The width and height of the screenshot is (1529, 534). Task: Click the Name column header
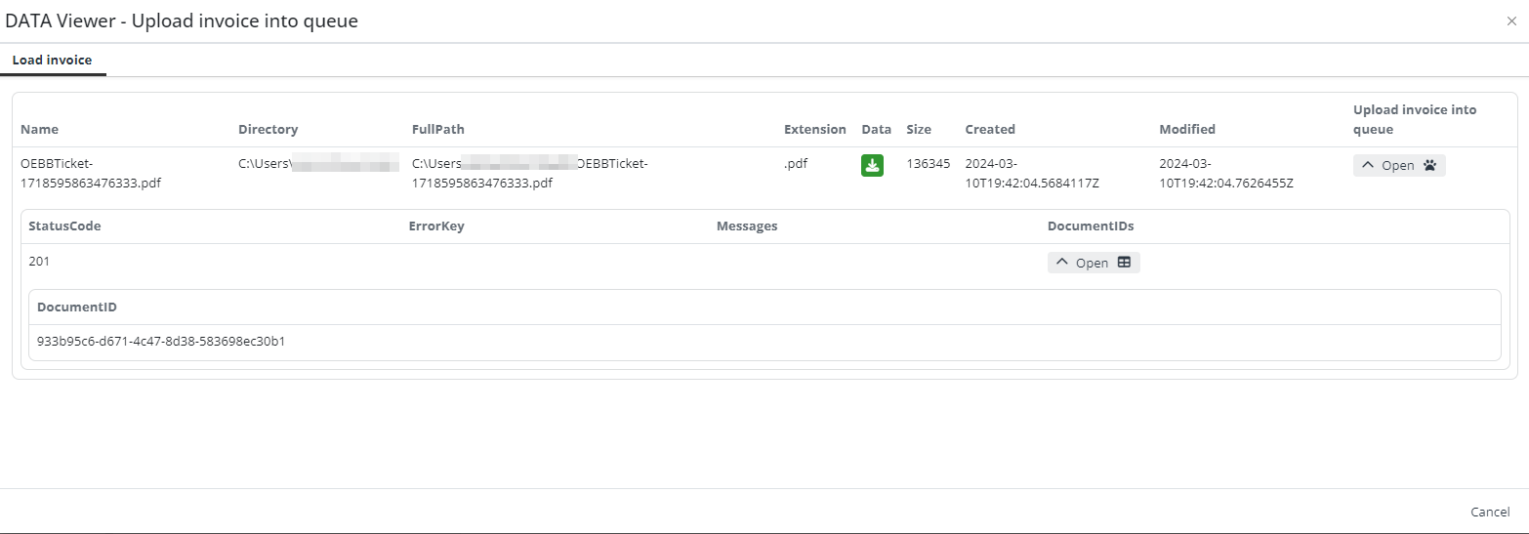click(x=40, y=129)
